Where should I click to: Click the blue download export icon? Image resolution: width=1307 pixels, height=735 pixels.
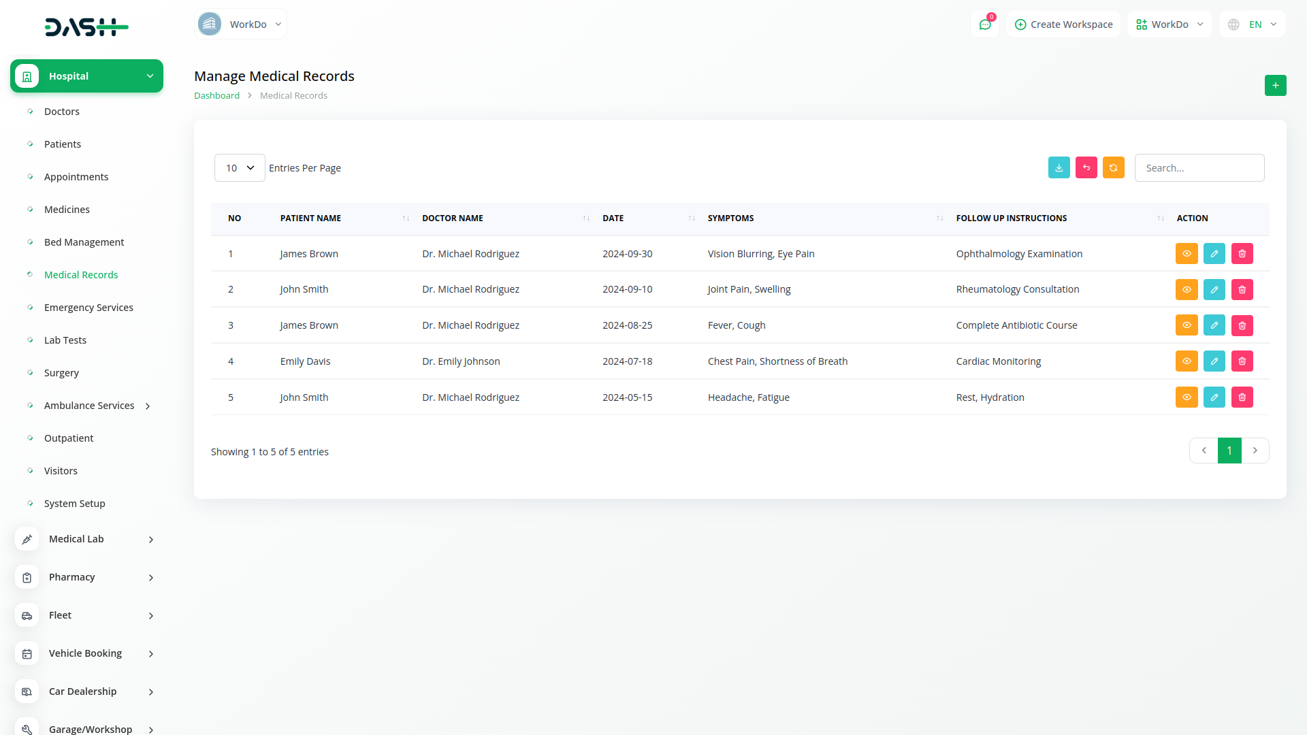click(1059, 168)
